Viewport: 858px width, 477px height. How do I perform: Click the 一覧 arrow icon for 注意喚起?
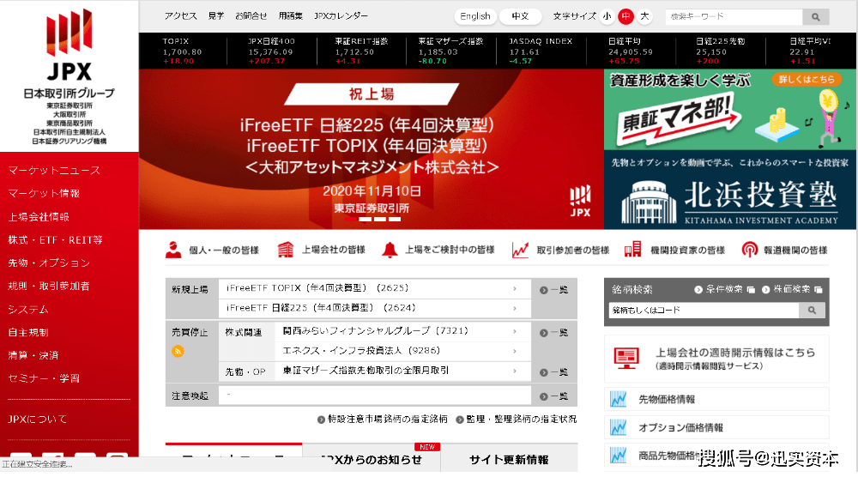point(543,396)
